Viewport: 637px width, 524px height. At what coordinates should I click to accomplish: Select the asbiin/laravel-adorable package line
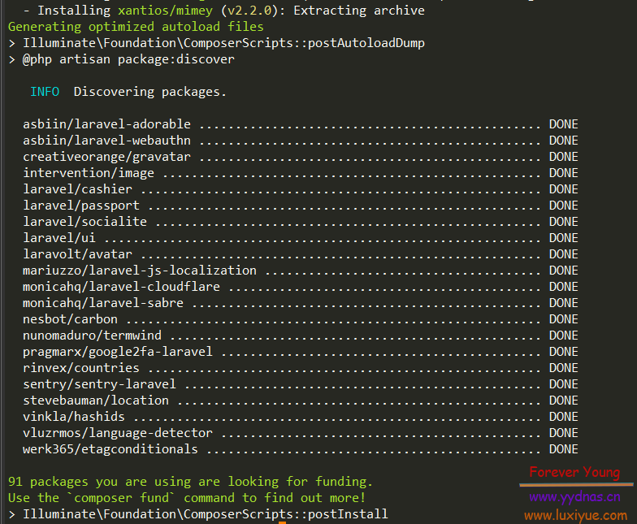point(301,124)
